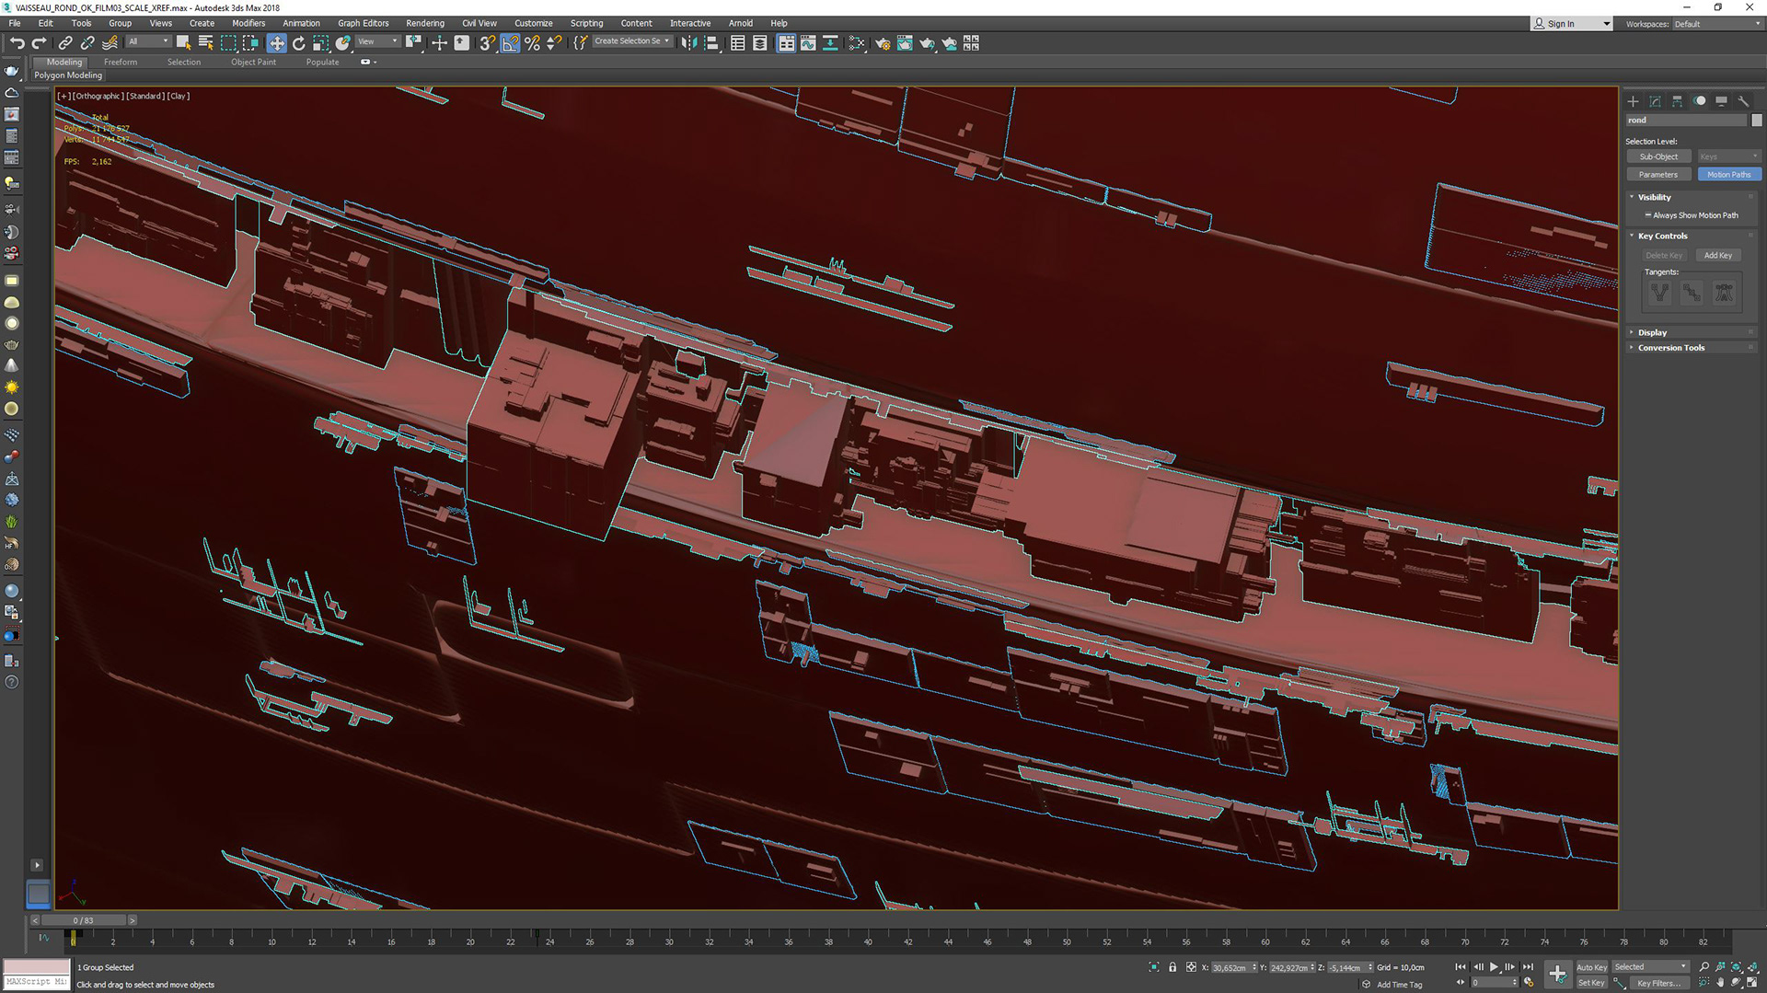Open the Select by Name dialog

click(x=205, y=42)
